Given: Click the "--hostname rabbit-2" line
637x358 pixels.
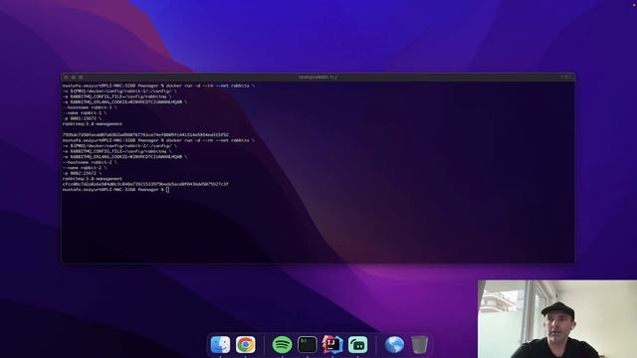Looking at the screenshot, I should (x=90, y=162).
